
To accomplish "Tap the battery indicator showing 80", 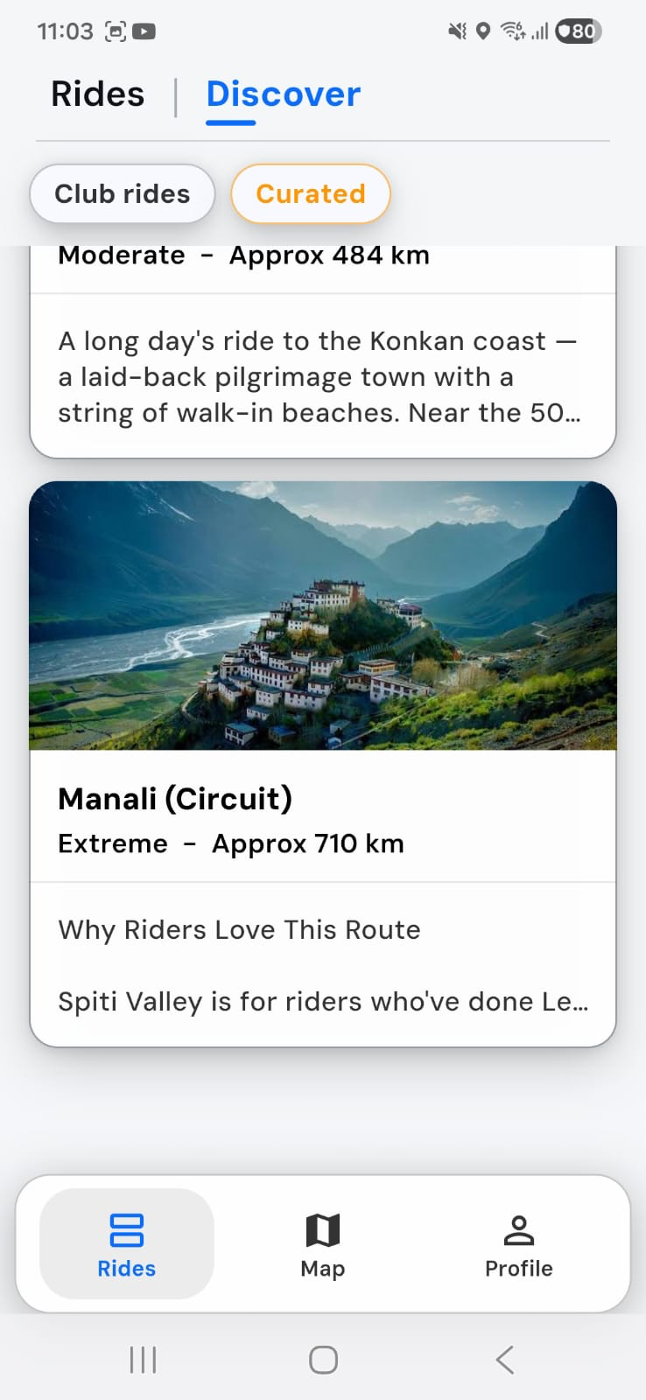I will [x=579, y=31].
